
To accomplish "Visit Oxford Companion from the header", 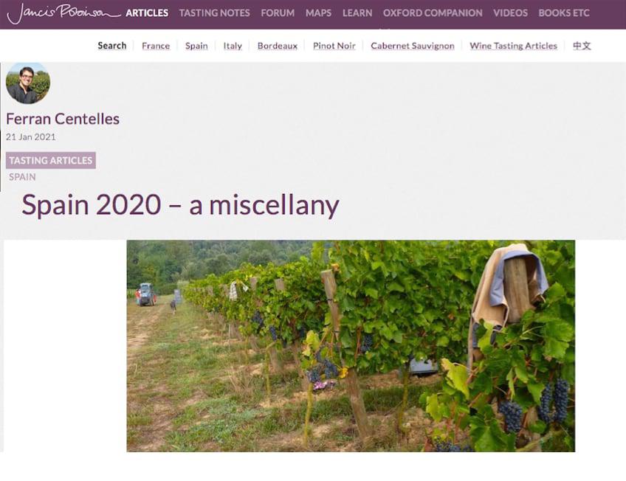I will pos(433,13).
